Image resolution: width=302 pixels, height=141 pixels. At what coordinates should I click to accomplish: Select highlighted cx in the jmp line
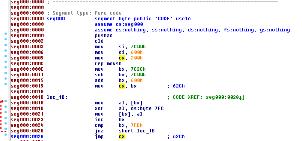(x=122, y=137)
